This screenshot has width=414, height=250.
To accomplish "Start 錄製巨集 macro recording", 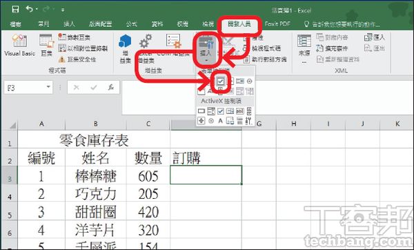I will tap(75, 37).
